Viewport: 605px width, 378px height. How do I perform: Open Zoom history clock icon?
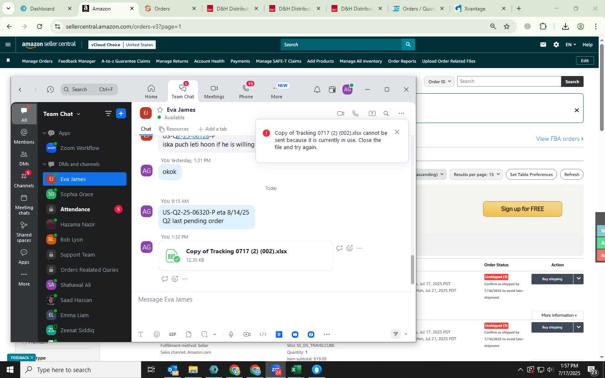coord(50,89)
